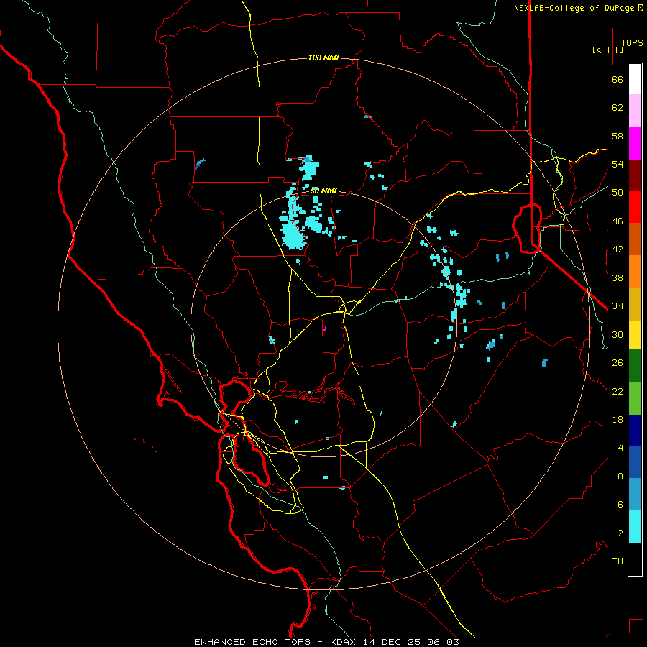Click the white swatch in the tops legend
Viewport: 647px width, 647px height.
coord(635,79)
